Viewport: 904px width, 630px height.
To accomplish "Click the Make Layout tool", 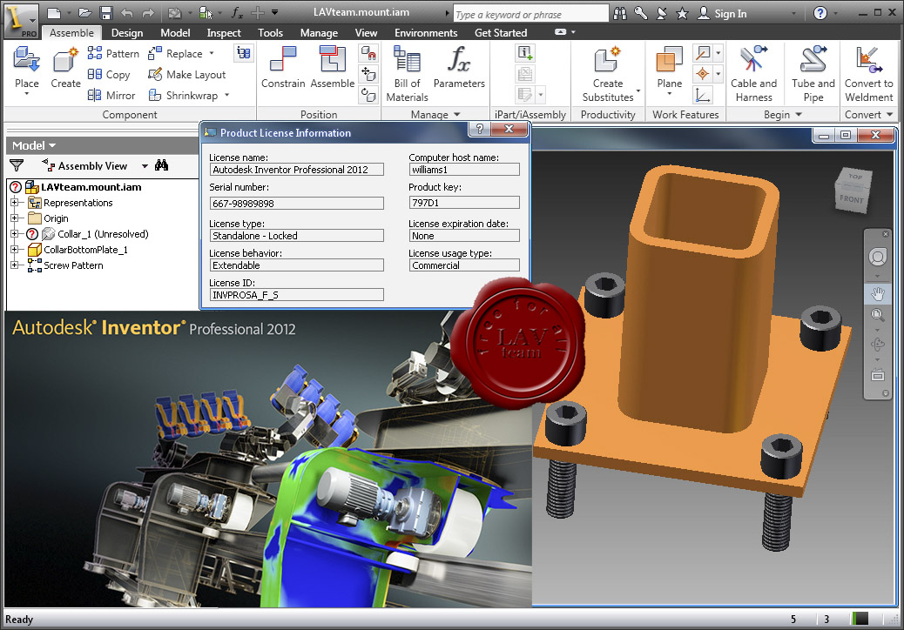I will 186,74.
